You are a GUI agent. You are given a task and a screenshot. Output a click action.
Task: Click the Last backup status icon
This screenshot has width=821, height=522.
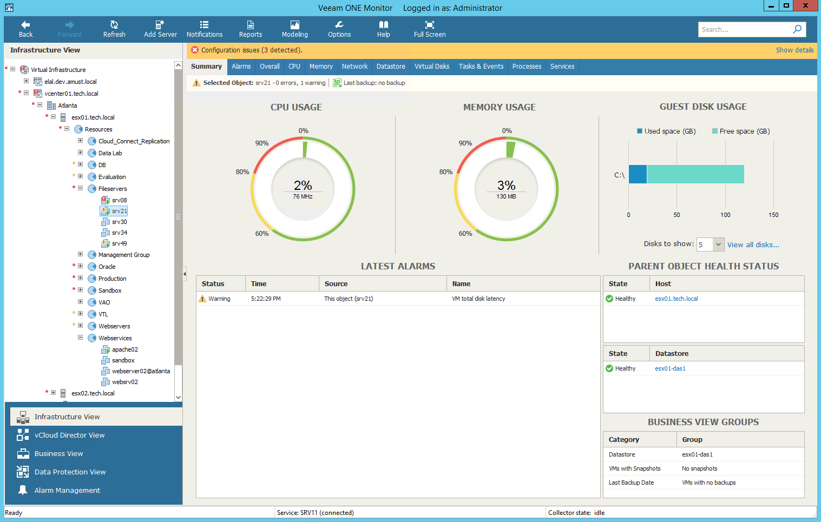coord(337,83)
